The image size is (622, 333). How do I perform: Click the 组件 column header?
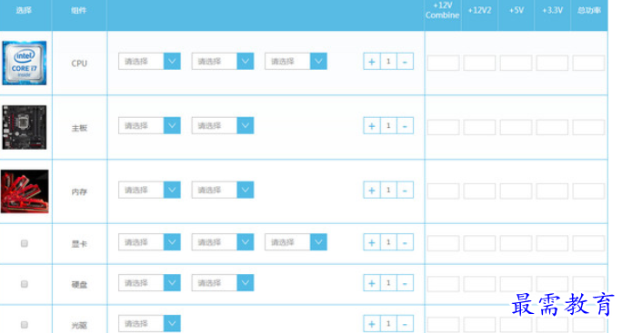(x=78, y=11)
